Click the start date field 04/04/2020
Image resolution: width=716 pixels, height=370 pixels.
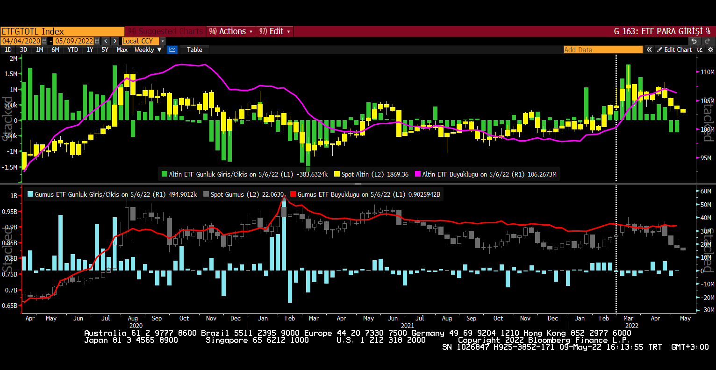[x=21, y=41]
